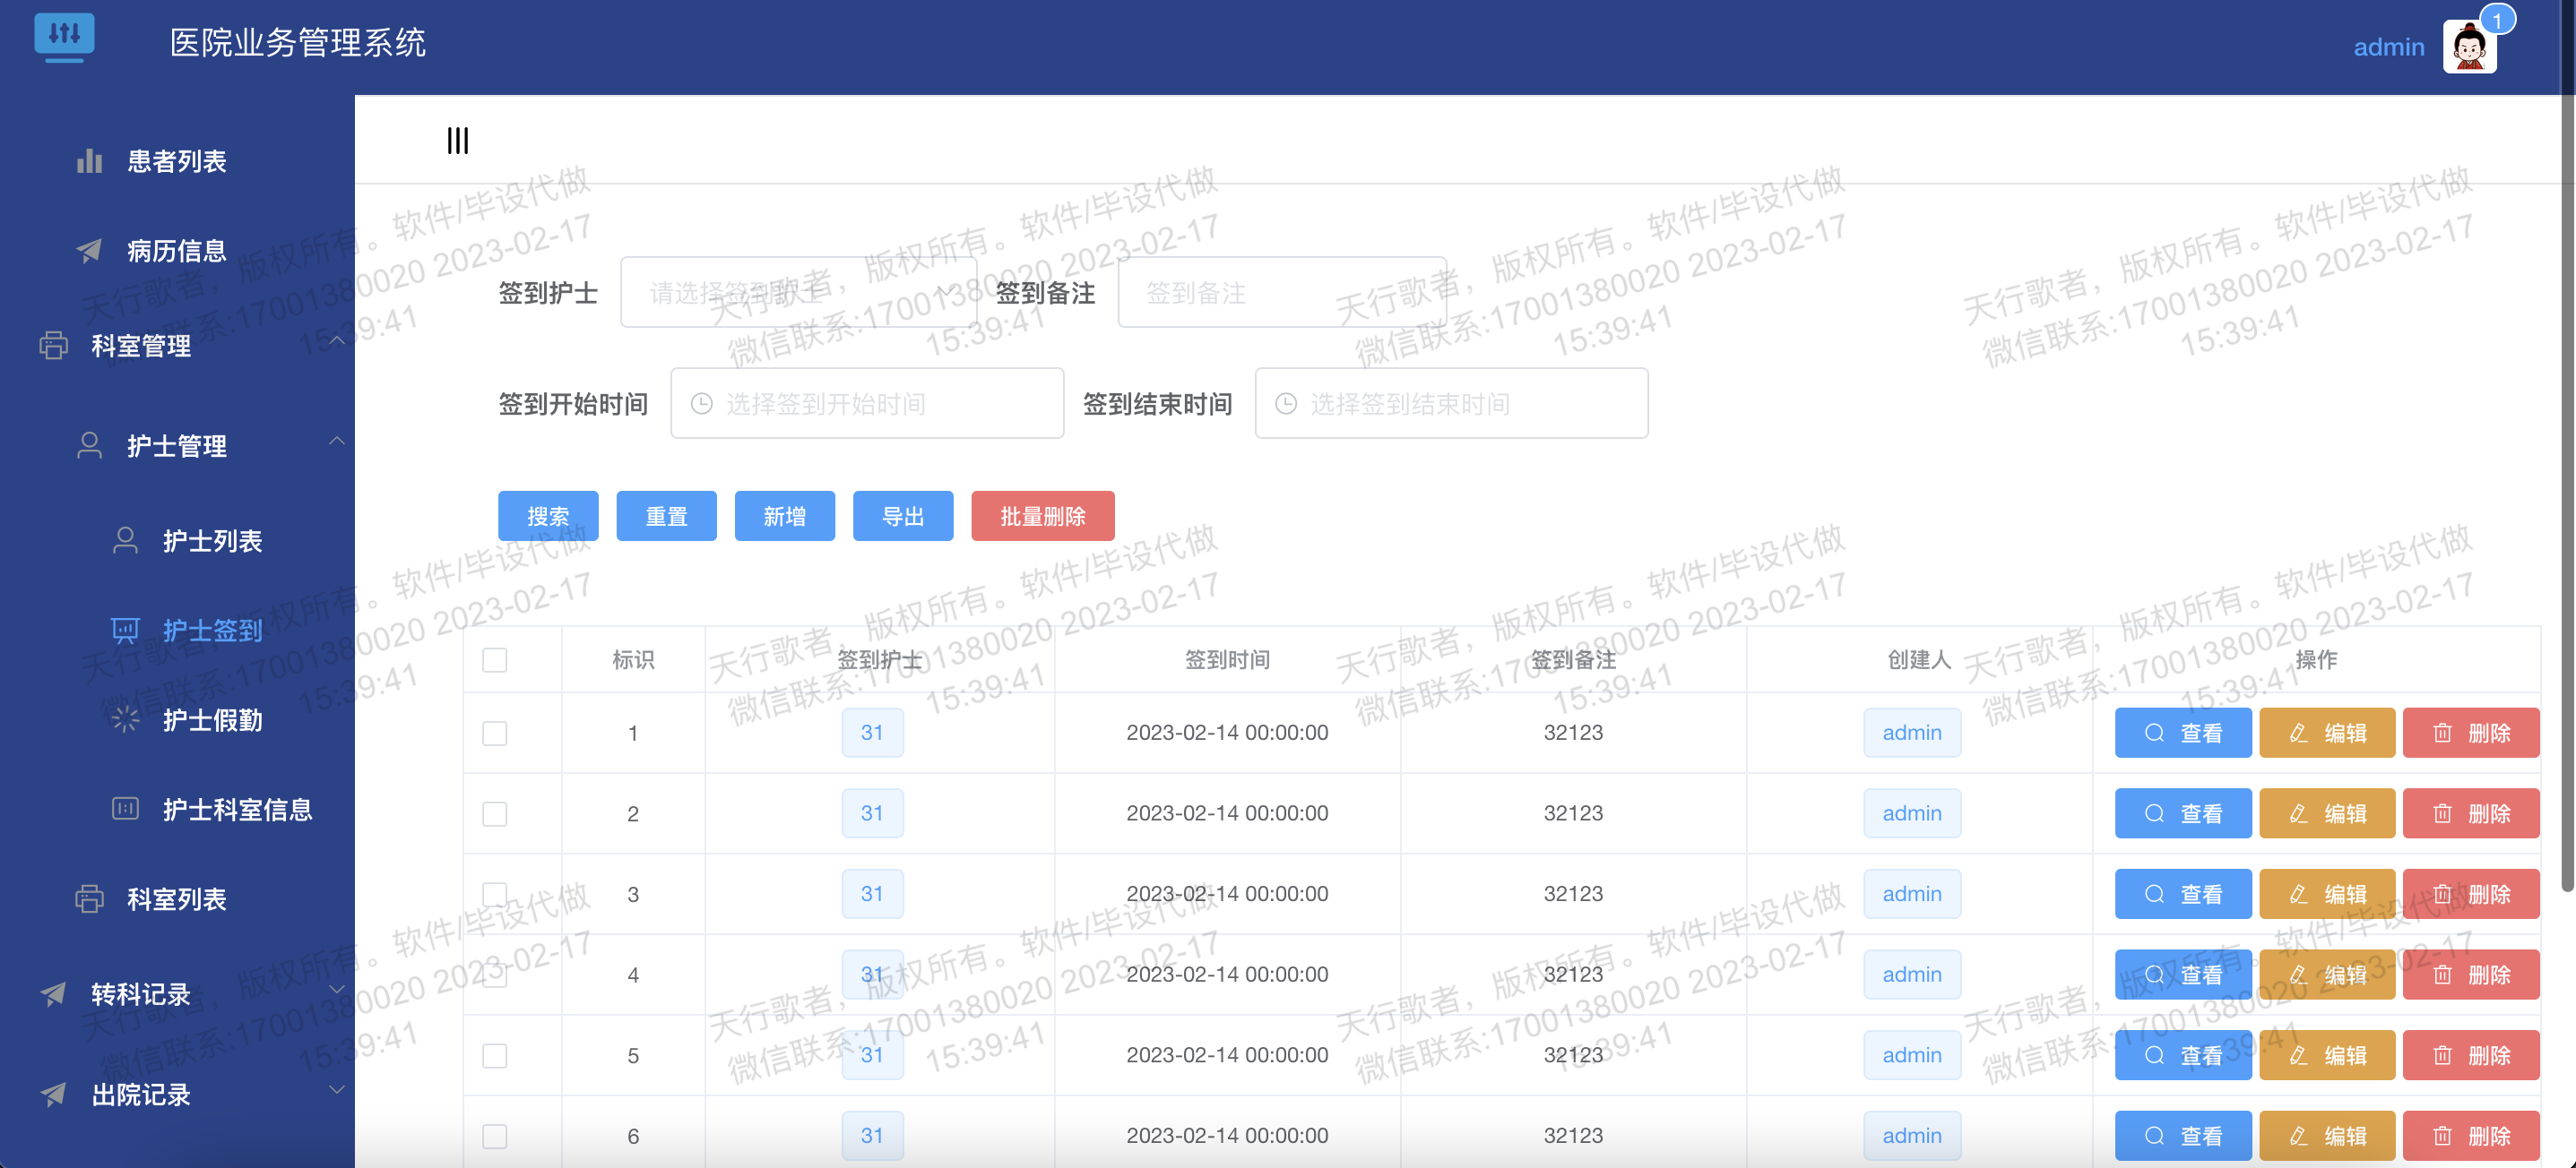This screenshot has width=2576, height=1168.
Task: Click the 导出 export button
Action: point(902,517)
